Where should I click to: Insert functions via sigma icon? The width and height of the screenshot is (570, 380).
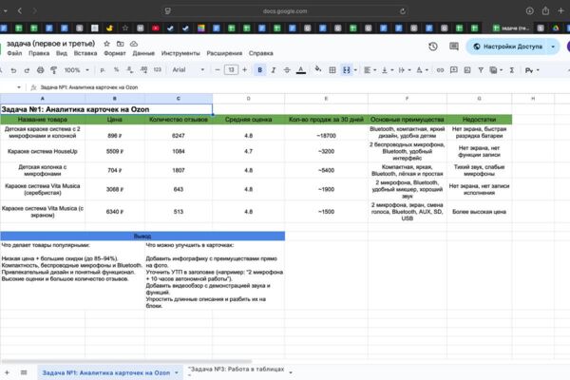point(511,69)
